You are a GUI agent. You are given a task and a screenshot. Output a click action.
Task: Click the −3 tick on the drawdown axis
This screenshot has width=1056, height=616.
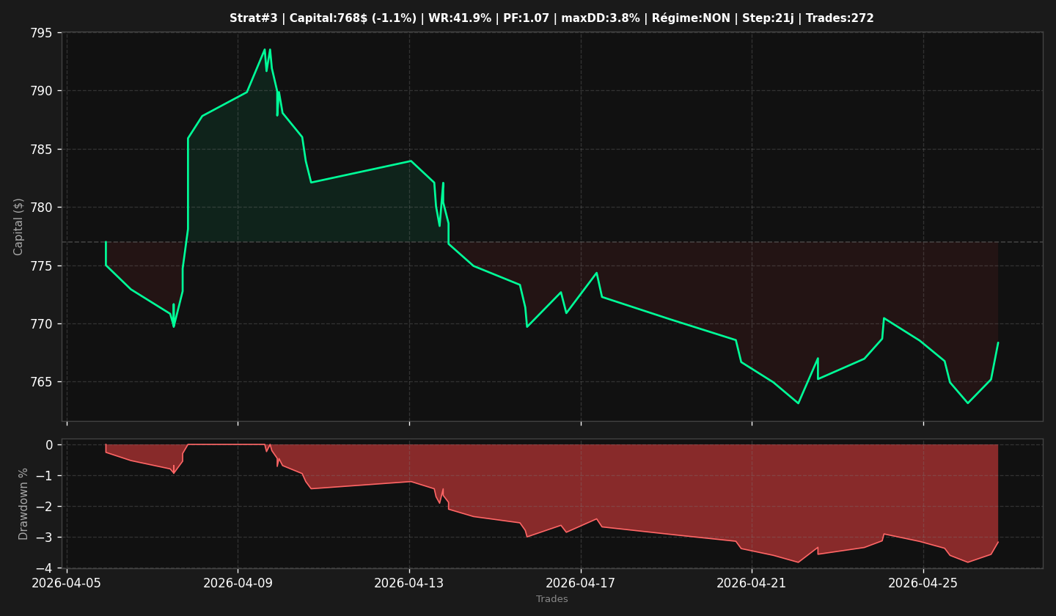click(44, 538)
